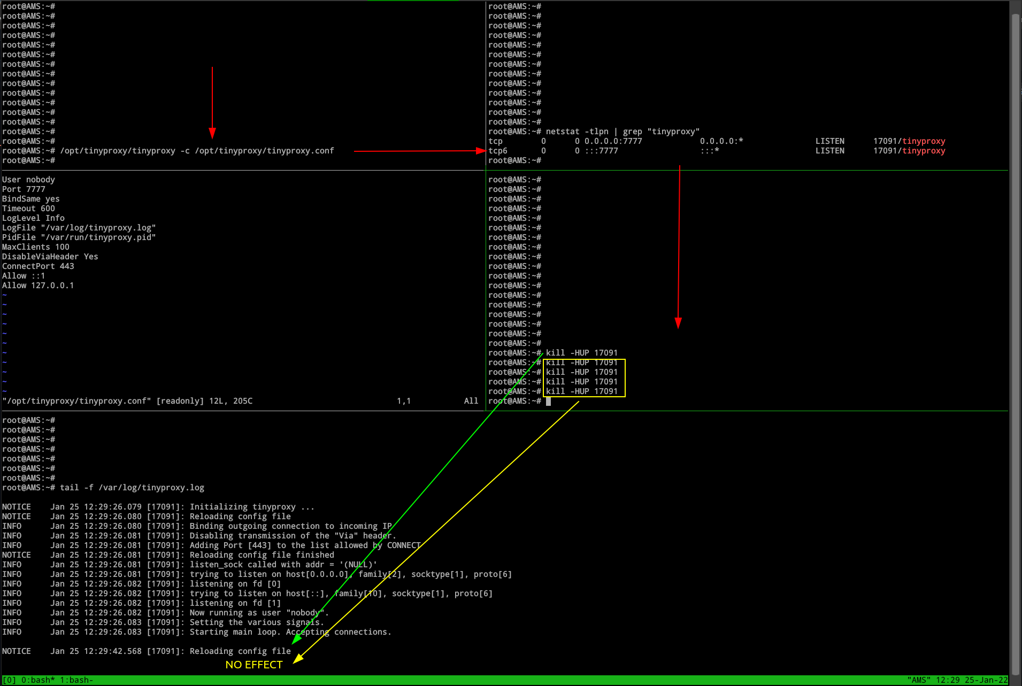Switch to the 1:bash- tmux window
Screen dimensions: 1022x686
(76, 680)
